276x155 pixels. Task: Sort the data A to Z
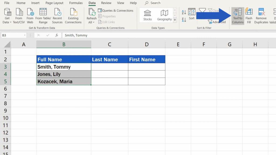[184, 12]
